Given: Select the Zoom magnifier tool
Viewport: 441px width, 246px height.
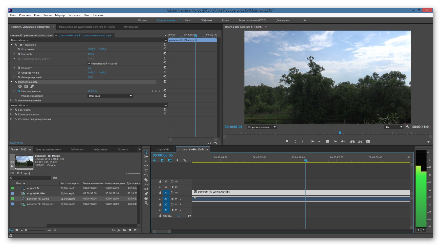Looking at the screenshot, I should [x=146, y=203].
